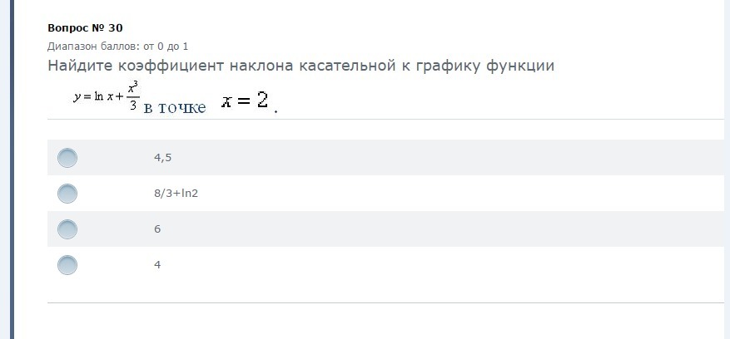
Task: Click the "x = 2" expression
Action: click(x=246, y=101)
